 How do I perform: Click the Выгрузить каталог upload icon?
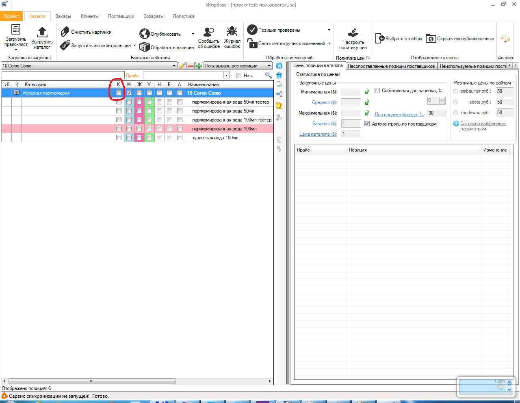point(42,32)
